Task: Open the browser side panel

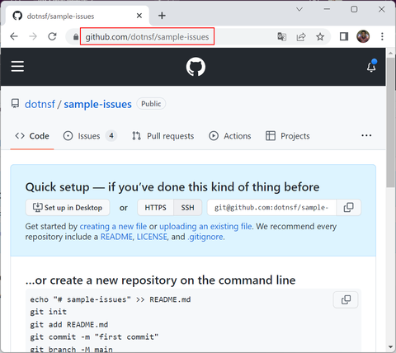Action: tap(344, 36)
